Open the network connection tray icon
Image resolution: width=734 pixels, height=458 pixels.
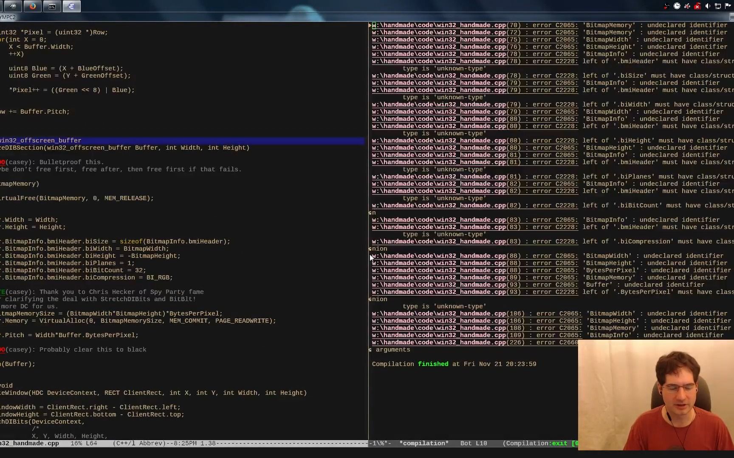click(718, 6)
